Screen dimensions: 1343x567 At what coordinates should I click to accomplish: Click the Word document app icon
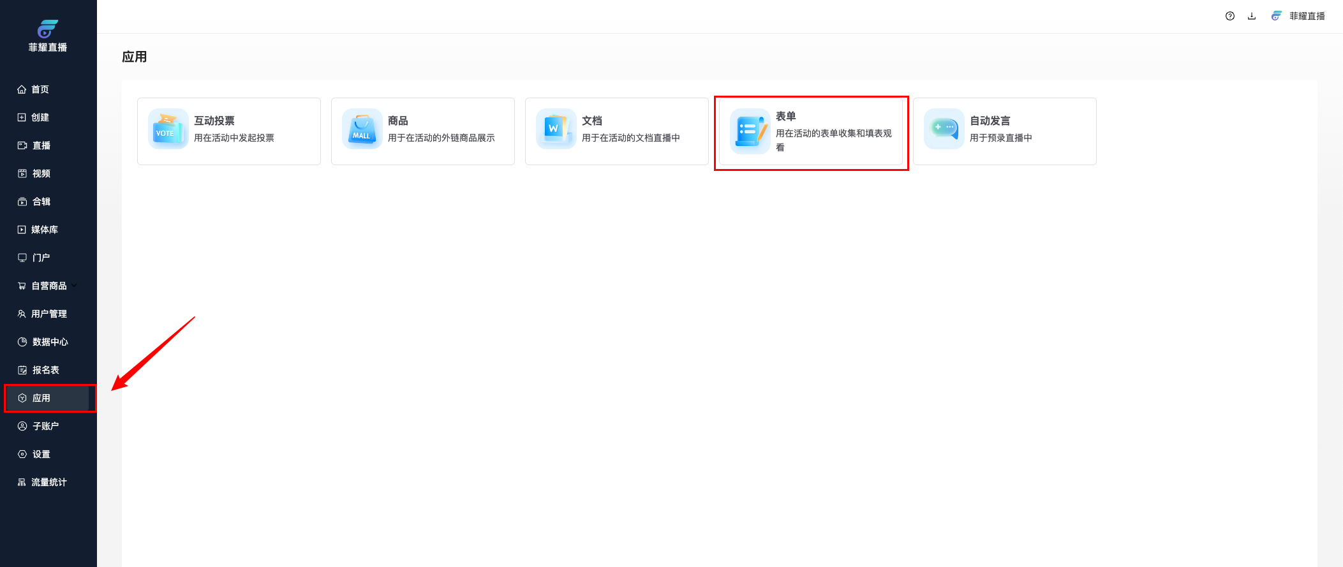tap(556, 129)
